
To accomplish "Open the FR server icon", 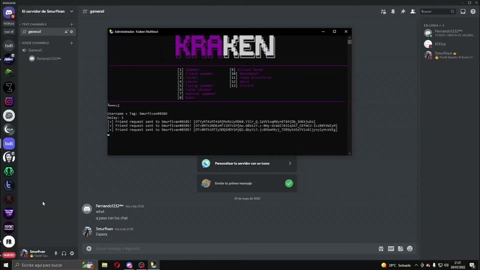I will 9,241.
